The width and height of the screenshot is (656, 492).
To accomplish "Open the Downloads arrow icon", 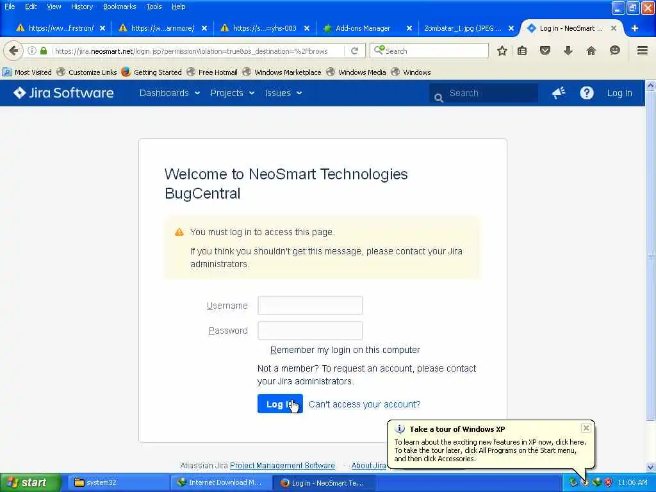I will pos(568,51).
